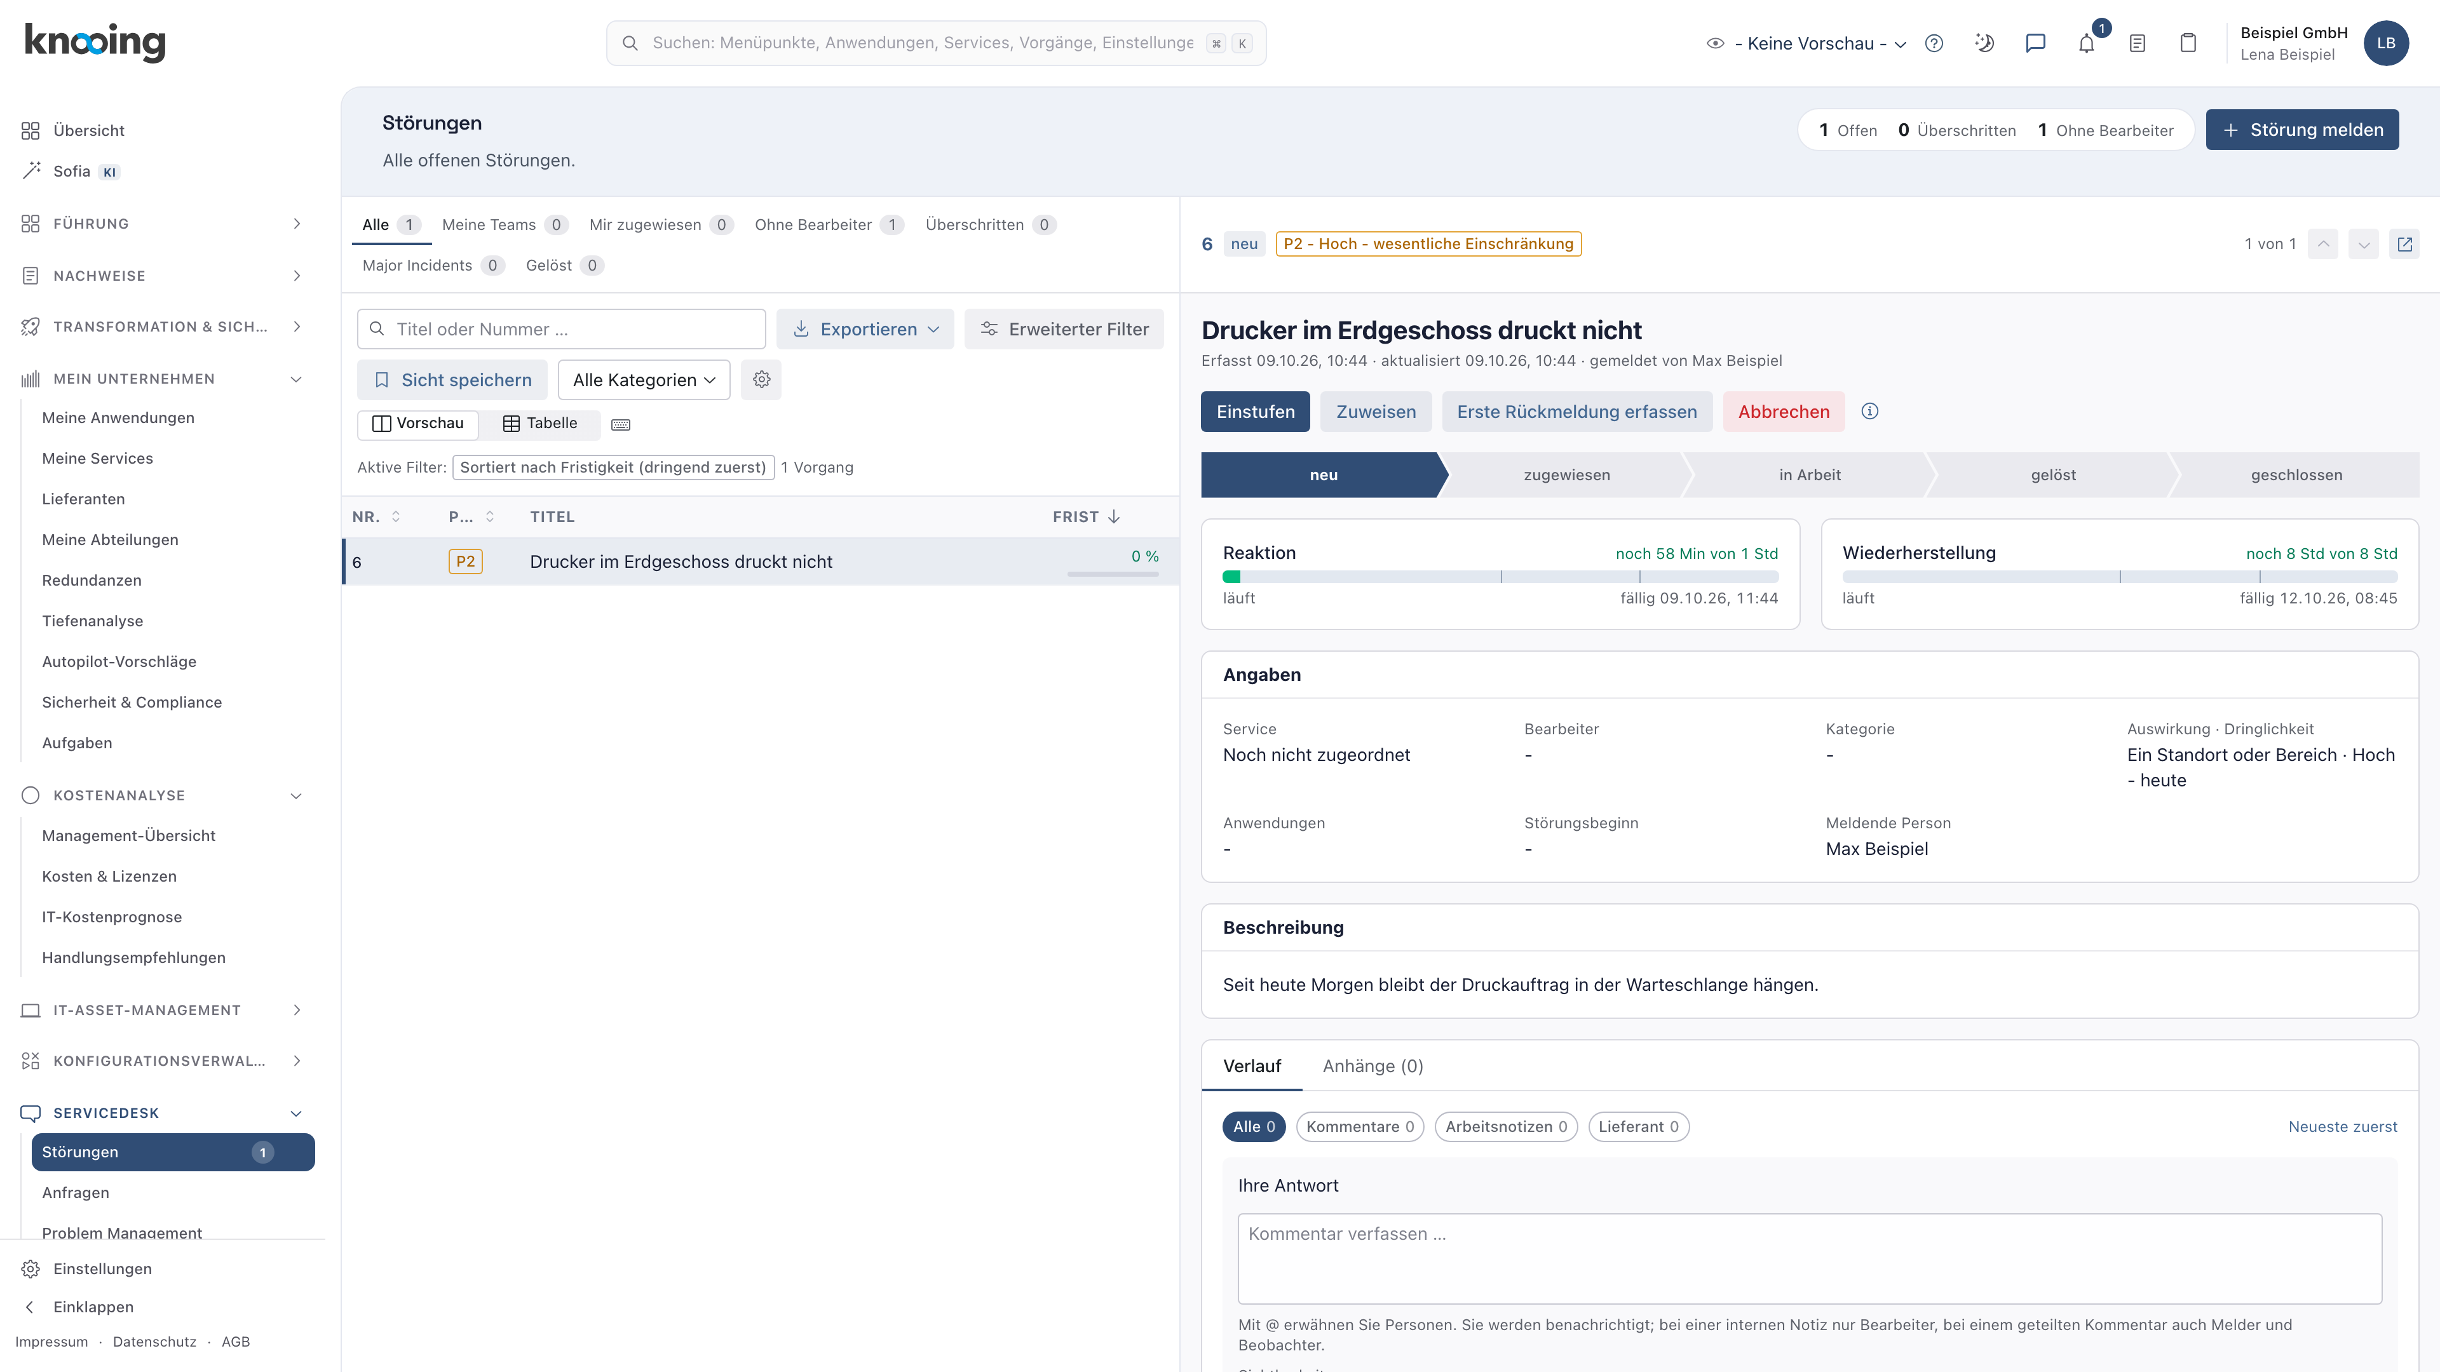Open the Exportieren dropdown
2440x1372 pixels.
tap(865, 328)
